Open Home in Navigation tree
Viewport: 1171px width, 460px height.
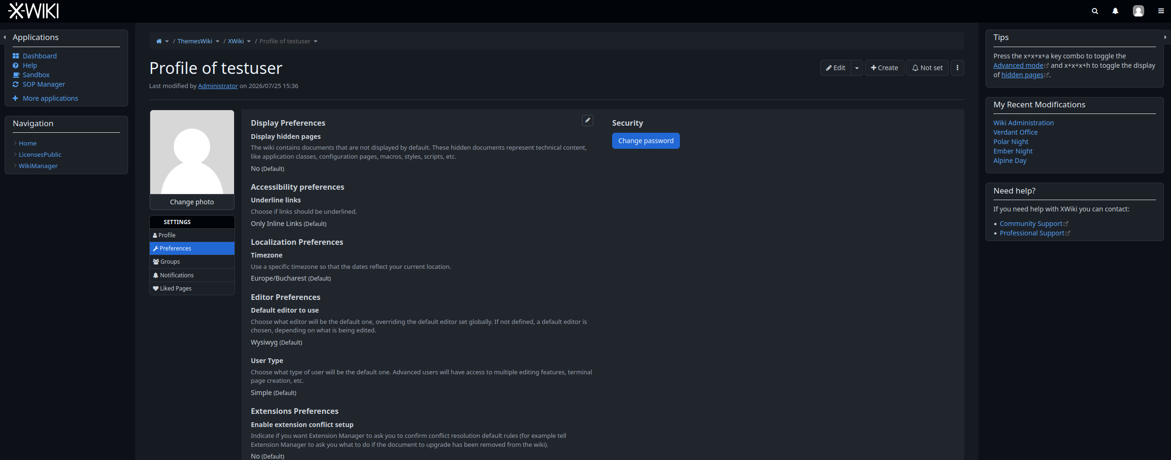coord(28,143)
